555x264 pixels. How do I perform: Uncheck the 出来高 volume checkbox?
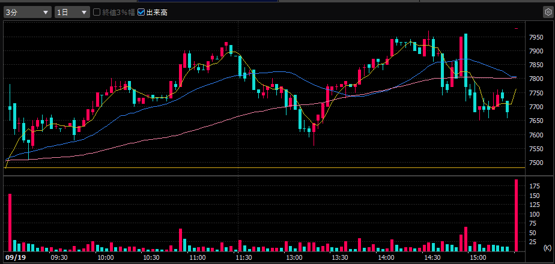tap(141, 12)
